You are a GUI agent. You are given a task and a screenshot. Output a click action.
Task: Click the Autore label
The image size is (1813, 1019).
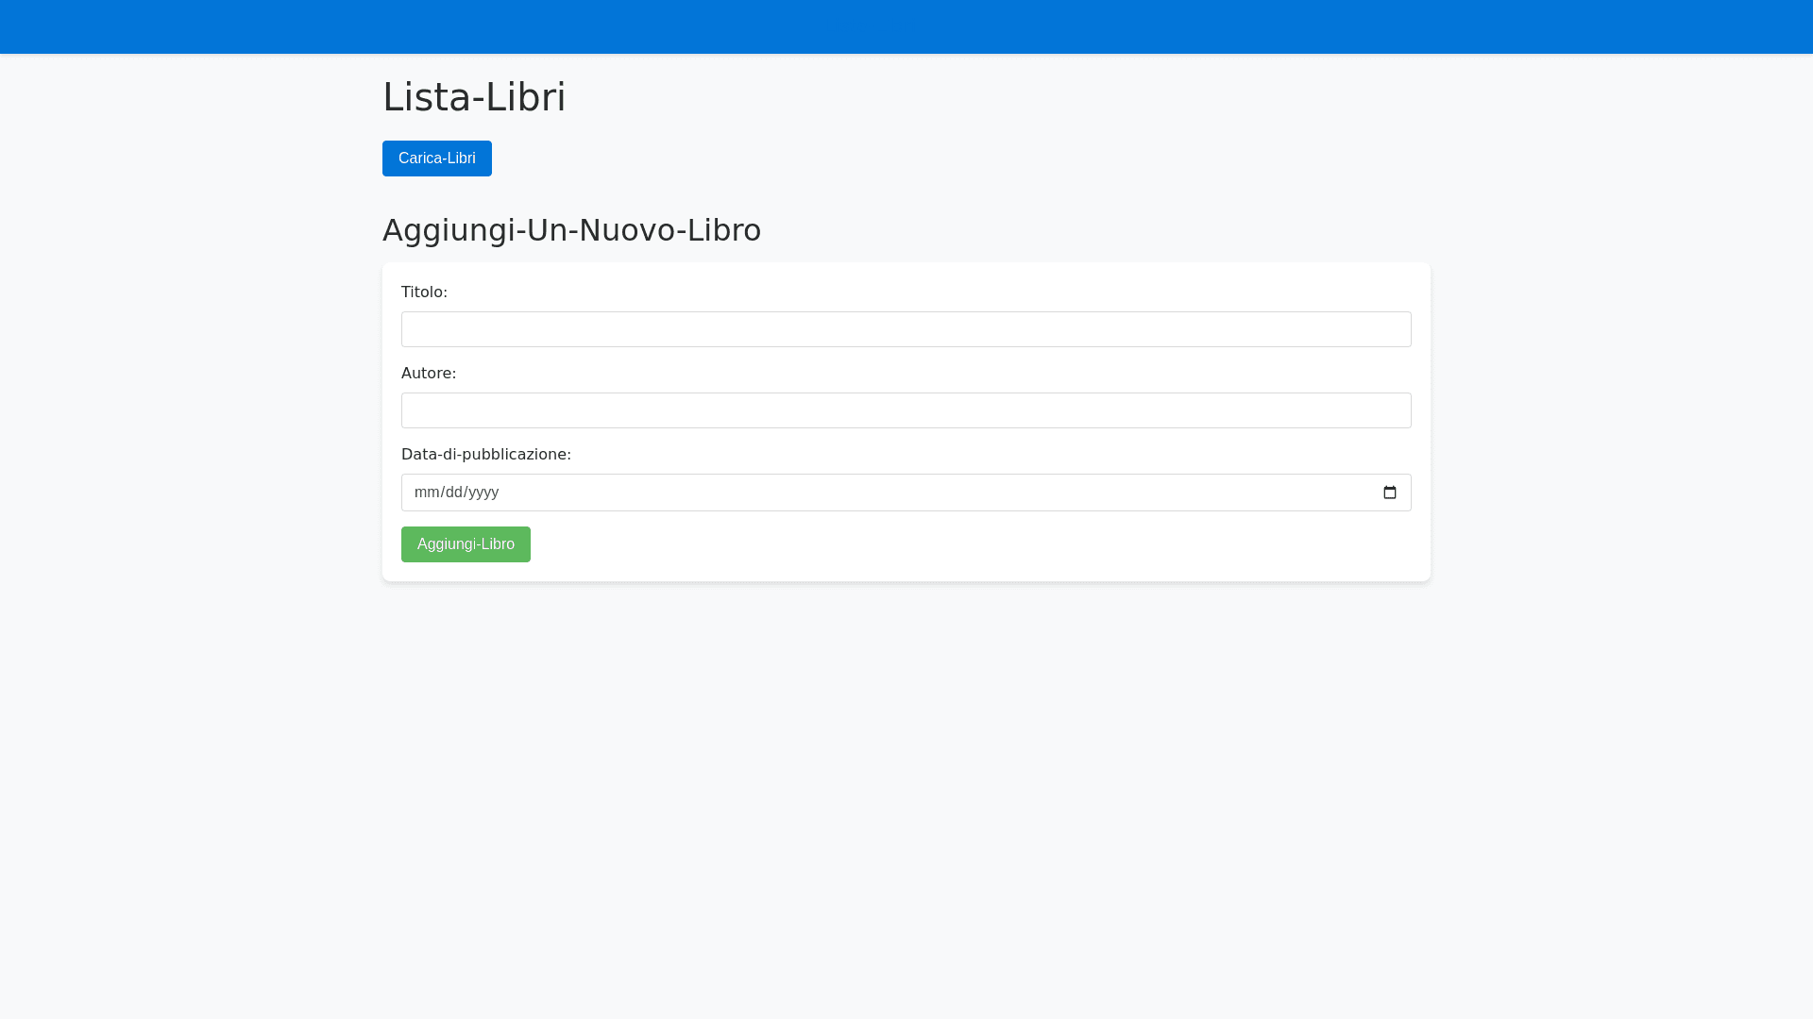pyautogui.click(x=428, y=374)
